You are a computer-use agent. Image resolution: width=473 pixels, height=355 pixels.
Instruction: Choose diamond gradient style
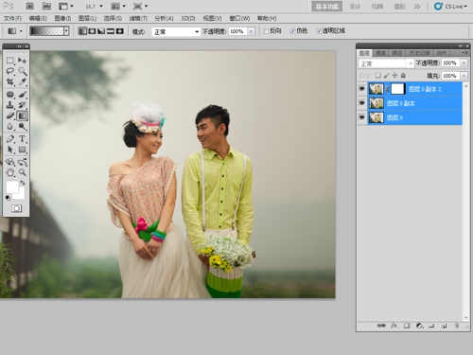[x=120, y=31]
